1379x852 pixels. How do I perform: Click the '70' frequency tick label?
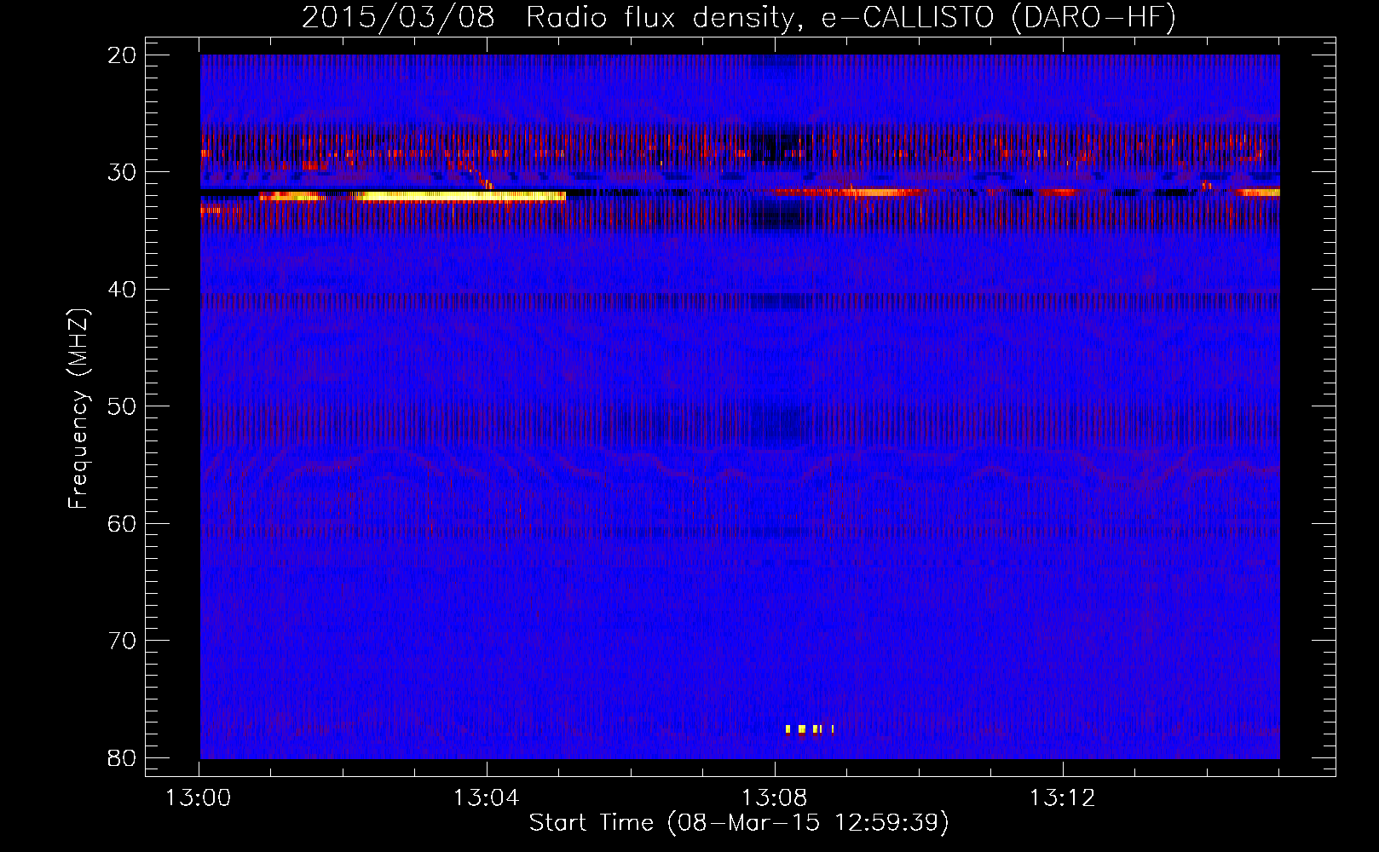[123, 641]
